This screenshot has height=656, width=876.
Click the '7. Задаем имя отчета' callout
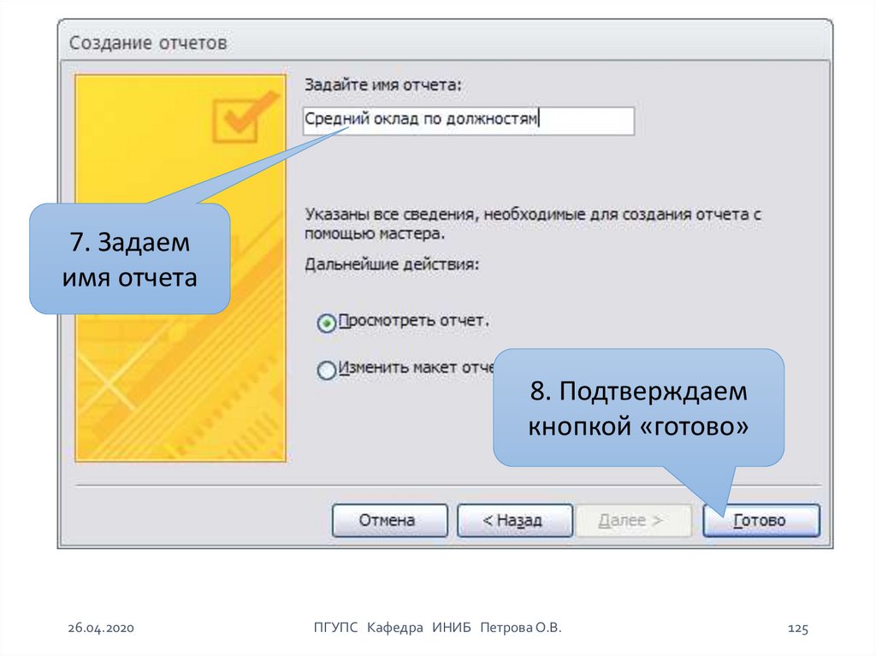coord(129,260)
